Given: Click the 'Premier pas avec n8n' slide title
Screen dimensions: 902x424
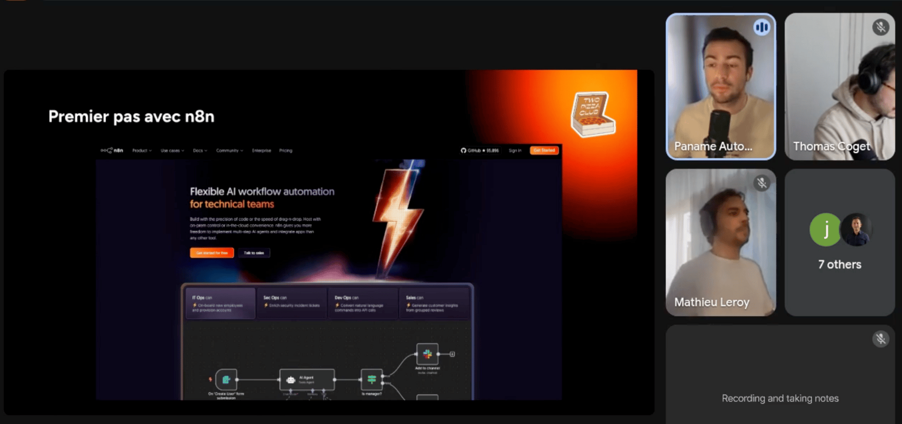Looking at the screenshot, I should tap(131, 116).
